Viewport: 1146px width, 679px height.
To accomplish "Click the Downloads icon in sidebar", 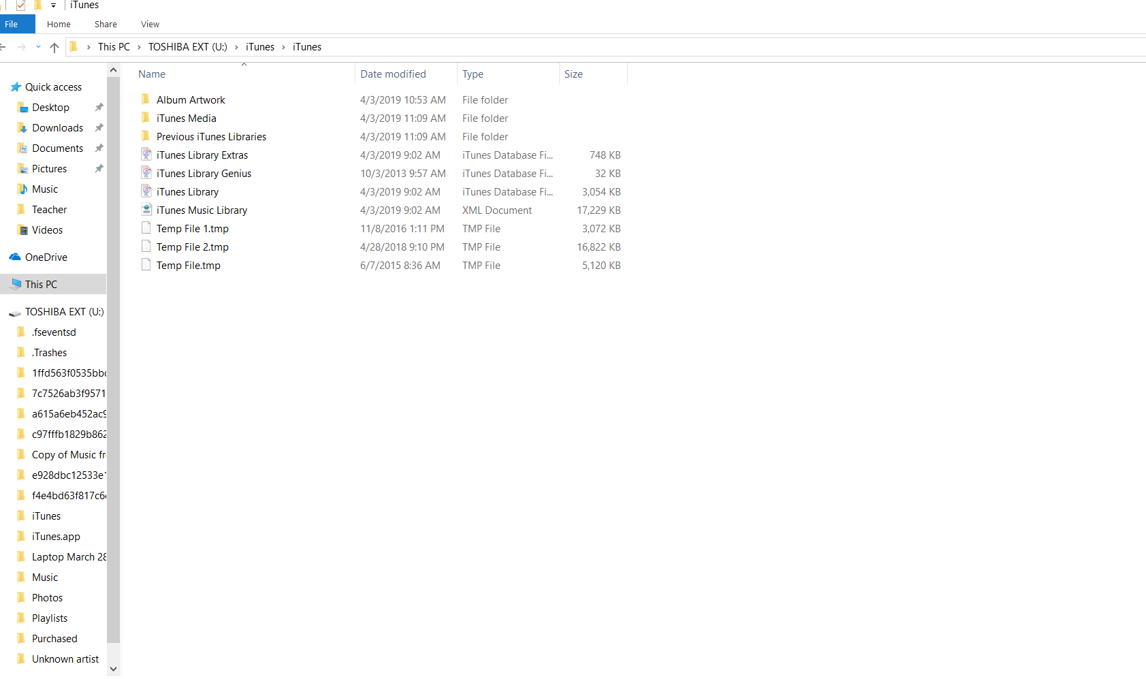I will coord(22,128).
